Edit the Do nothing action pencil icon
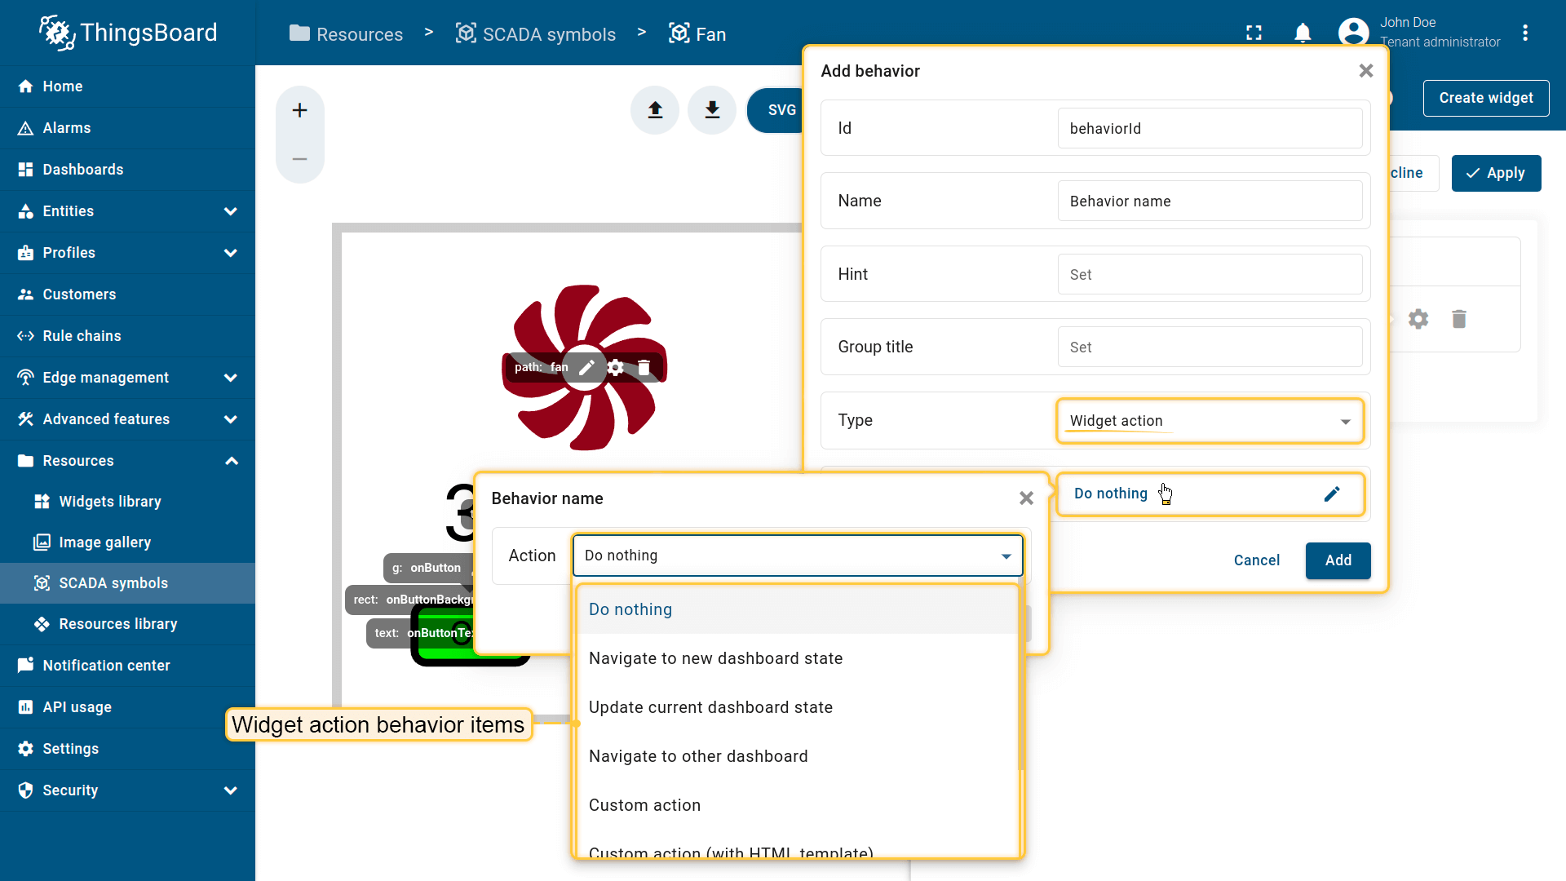 click(1331, 494)
